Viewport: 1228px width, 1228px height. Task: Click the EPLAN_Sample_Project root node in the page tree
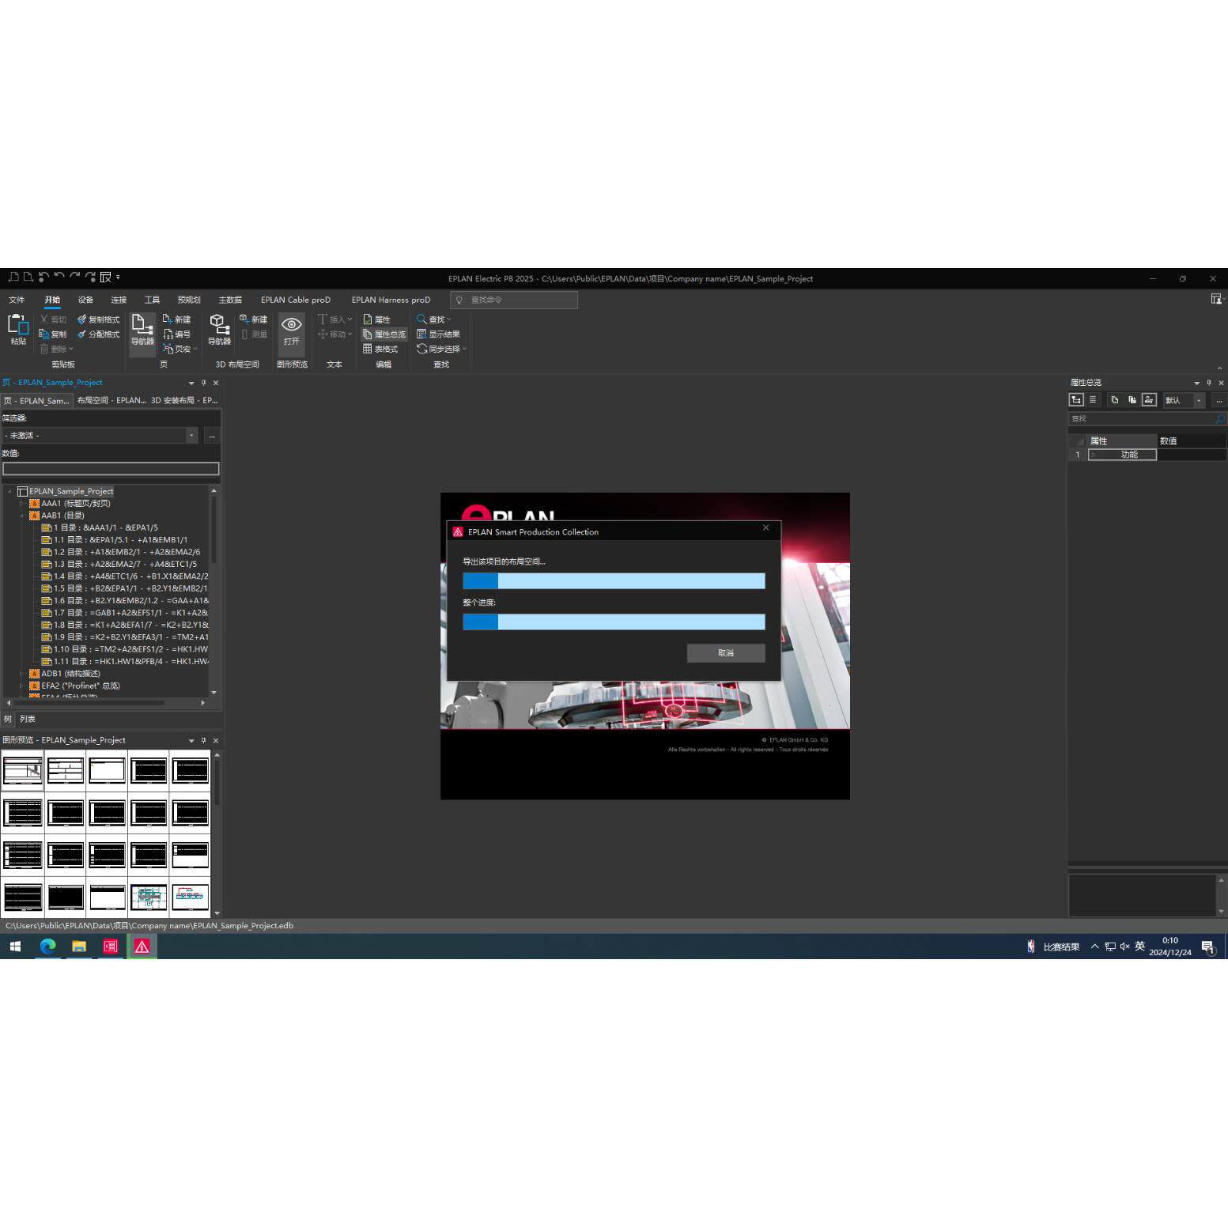[x=71, y=491]
